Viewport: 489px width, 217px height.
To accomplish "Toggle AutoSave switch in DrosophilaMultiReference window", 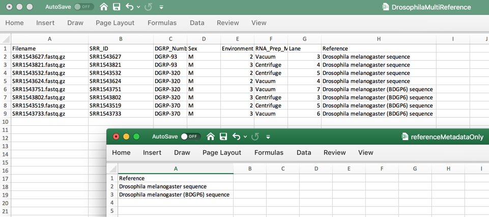I will point(83,7).
